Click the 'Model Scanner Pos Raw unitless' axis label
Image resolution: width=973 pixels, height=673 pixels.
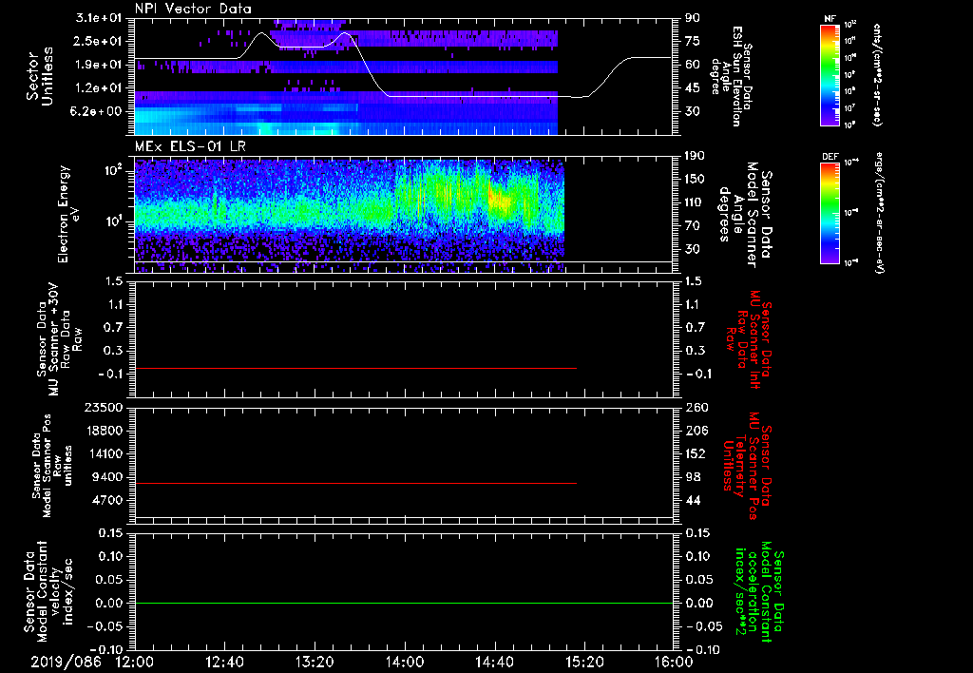pyautogui.click(x=52, y=465)
